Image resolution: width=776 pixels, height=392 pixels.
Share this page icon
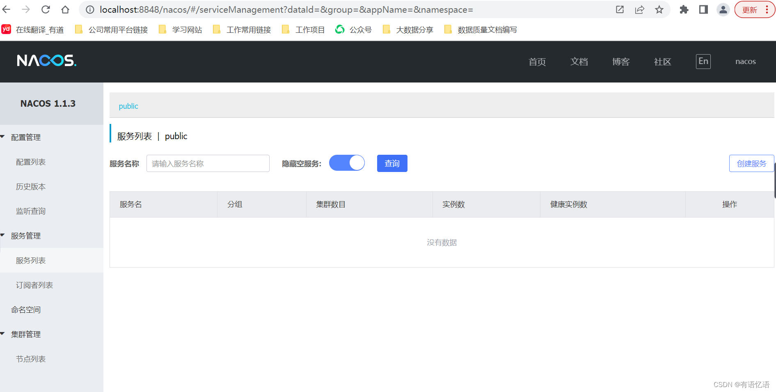coord(639,9)
